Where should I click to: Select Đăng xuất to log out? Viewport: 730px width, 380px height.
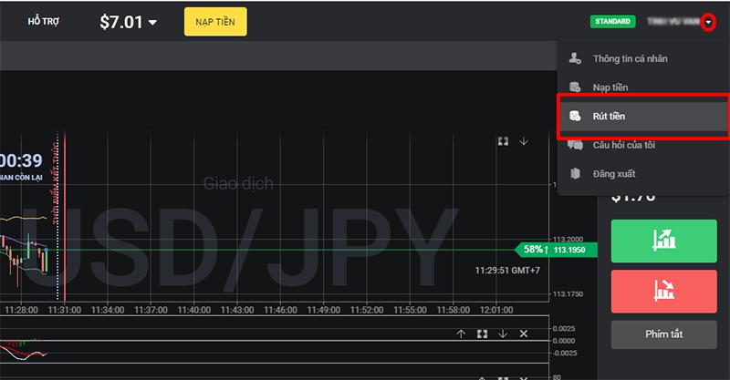point(613,173)
